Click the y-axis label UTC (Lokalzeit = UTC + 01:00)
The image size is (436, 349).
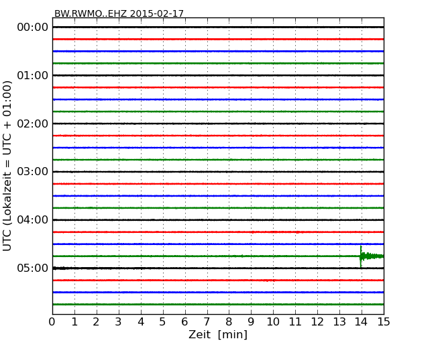[x=7, y=166]
